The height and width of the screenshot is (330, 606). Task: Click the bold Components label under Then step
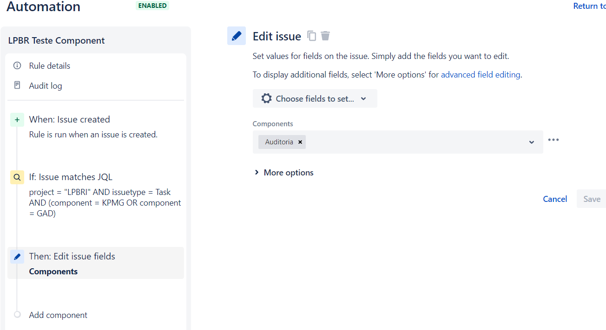[x=53, y=272]
